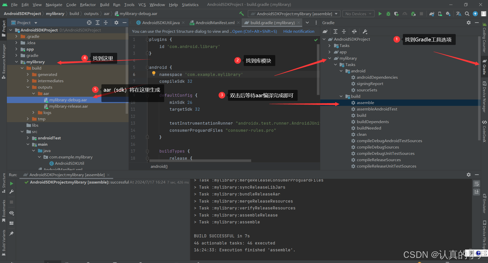Open the VCS menu
The width and height of the screenshot is (488, 263).
coord(142,5)
